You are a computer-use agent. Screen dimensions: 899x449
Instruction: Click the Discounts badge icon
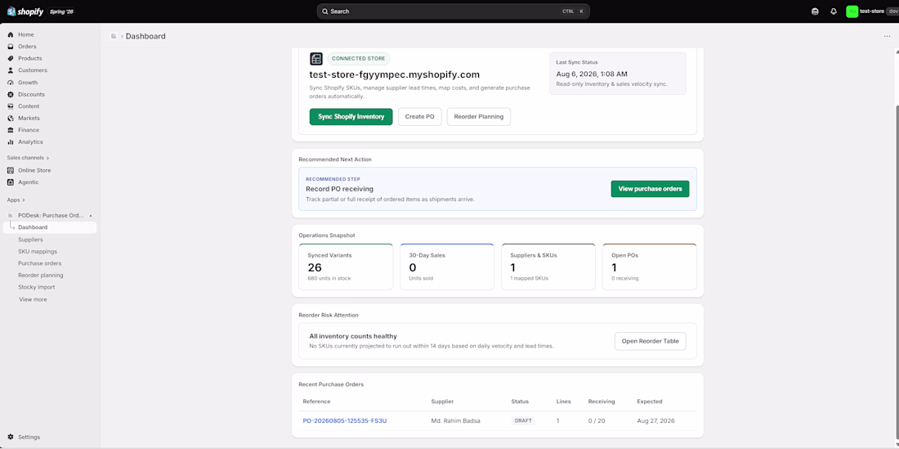pos(11,95)
